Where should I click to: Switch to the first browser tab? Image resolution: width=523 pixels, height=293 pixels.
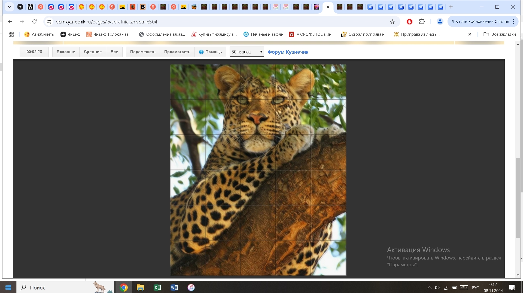coord(20,7)
